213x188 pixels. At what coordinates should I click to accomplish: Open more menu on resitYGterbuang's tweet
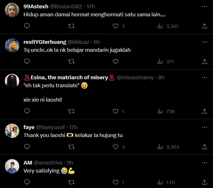click(x=204, y=42)
